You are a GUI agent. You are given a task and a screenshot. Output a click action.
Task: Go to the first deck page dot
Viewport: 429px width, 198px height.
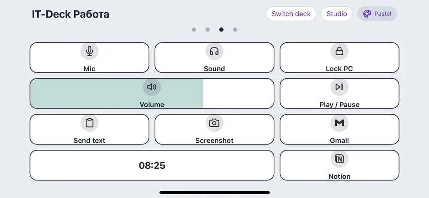pos(194,30)
